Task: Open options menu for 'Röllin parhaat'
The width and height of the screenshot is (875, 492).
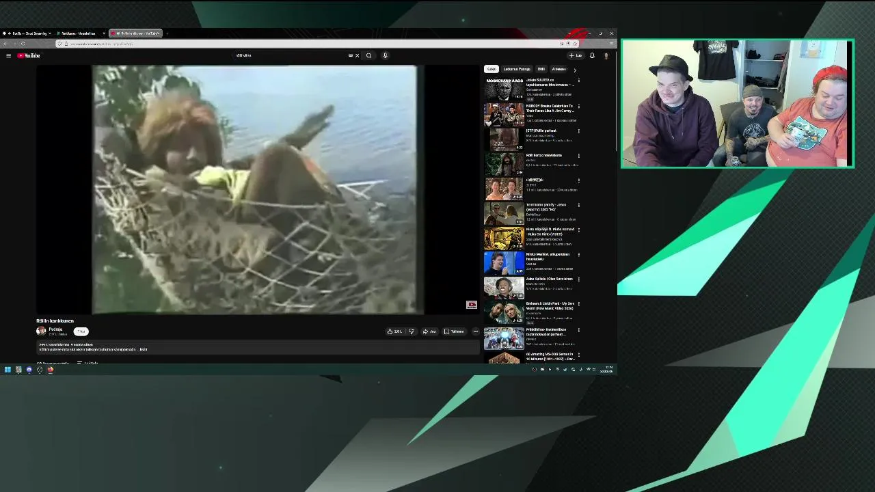Action: pyautogui.click(x=579, y=131)
